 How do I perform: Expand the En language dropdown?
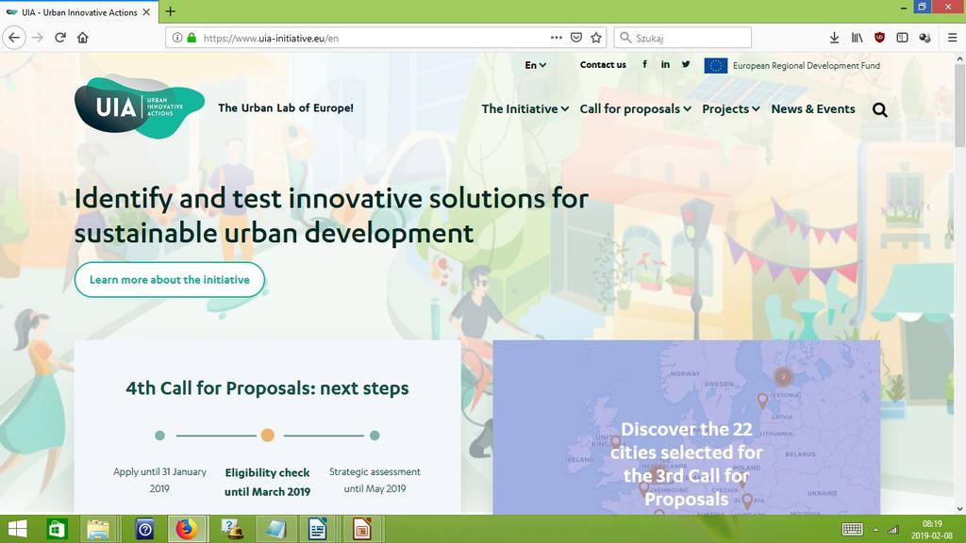point(536,65)
